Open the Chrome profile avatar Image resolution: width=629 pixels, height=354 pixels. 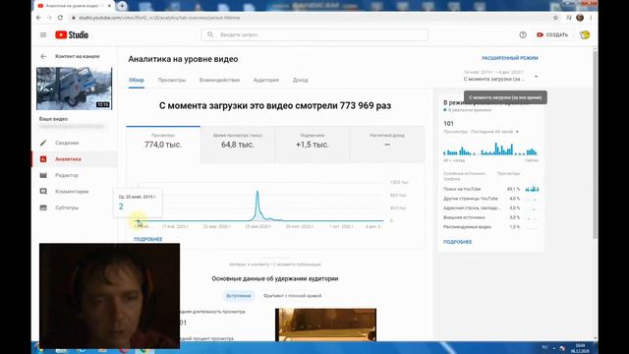pyautogui.click(x=580, y=18)
